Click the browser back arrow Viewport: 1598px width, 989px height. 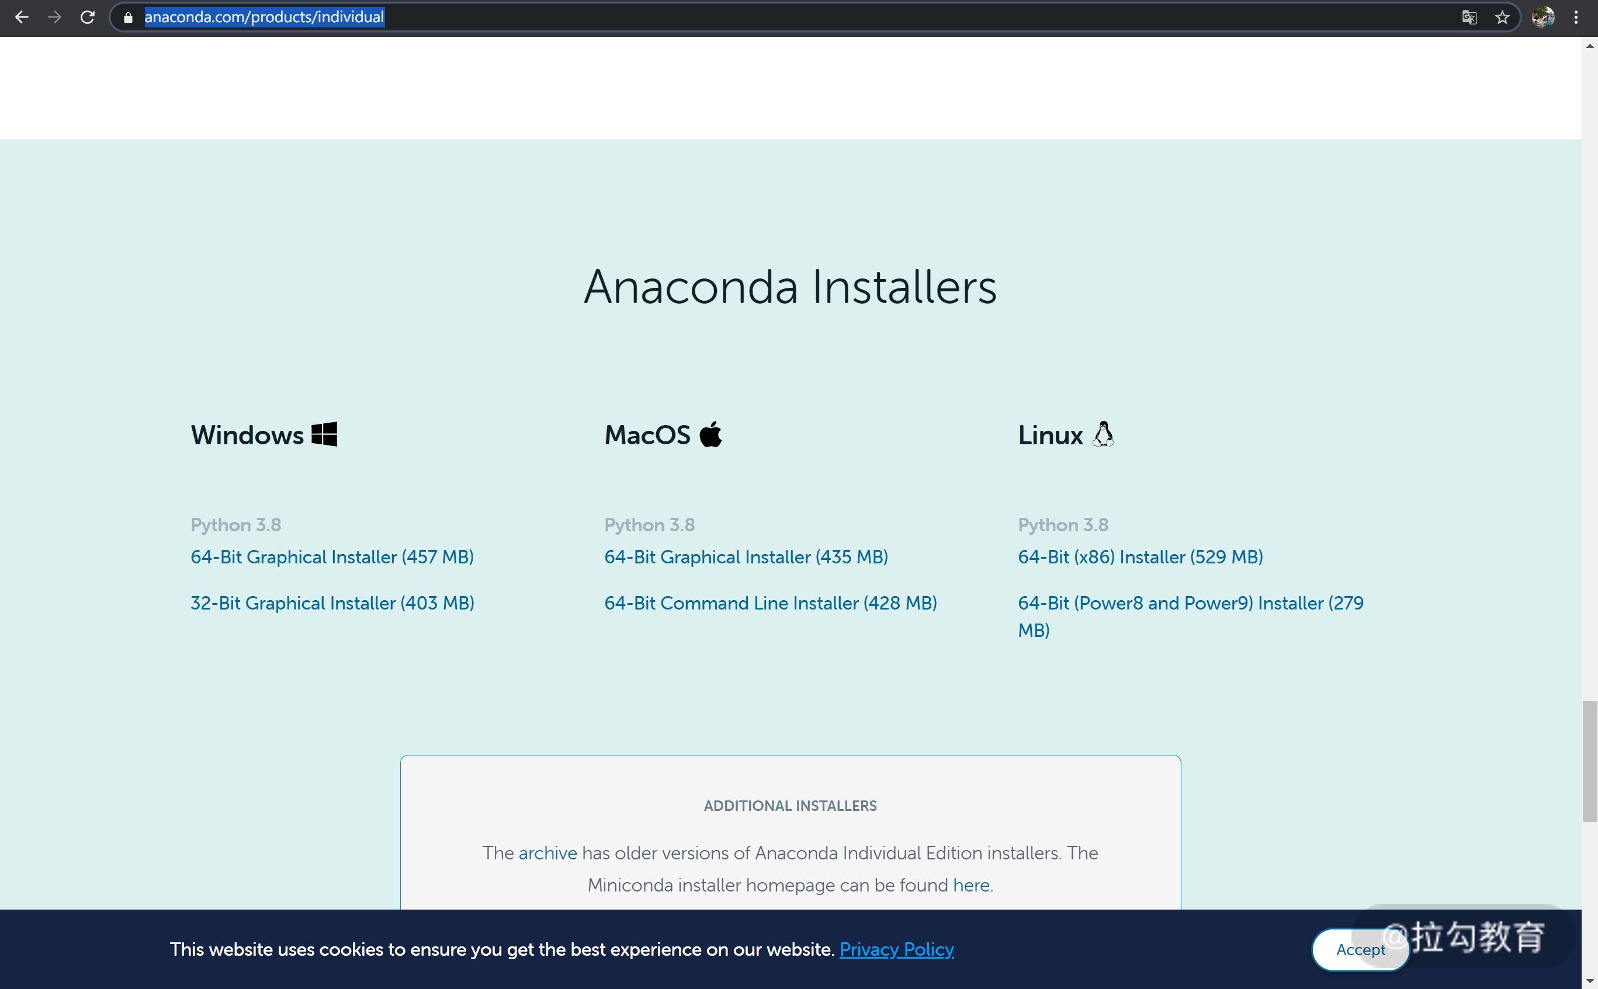pyautogui.click(x=22, y=17)
